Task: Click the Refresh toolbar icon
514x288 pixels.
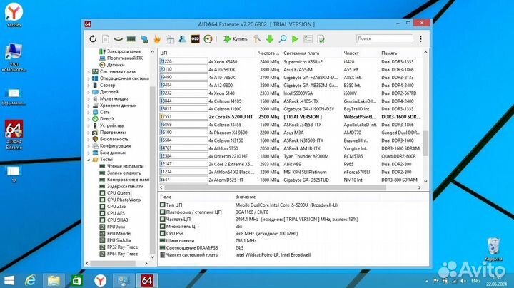Action: pos(93,39)
